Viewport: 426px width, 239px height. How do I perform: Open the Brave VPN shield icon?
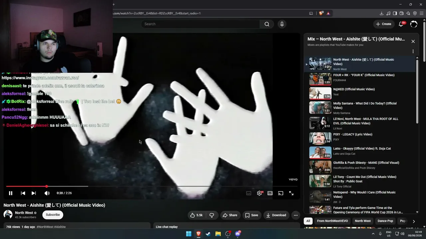pyautogui.click(x=415, y=13)
